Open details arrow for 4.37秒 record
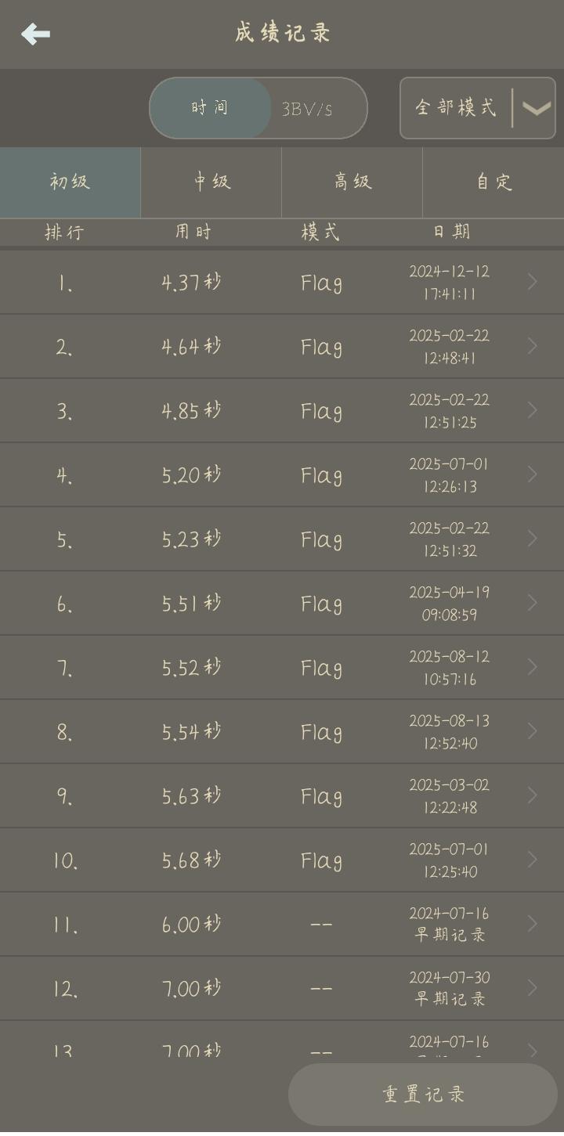 pos(532,282)
